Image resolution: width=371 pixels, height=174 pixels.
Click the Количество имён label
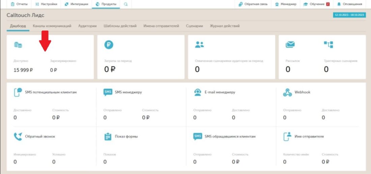click(x=296, y=154)
